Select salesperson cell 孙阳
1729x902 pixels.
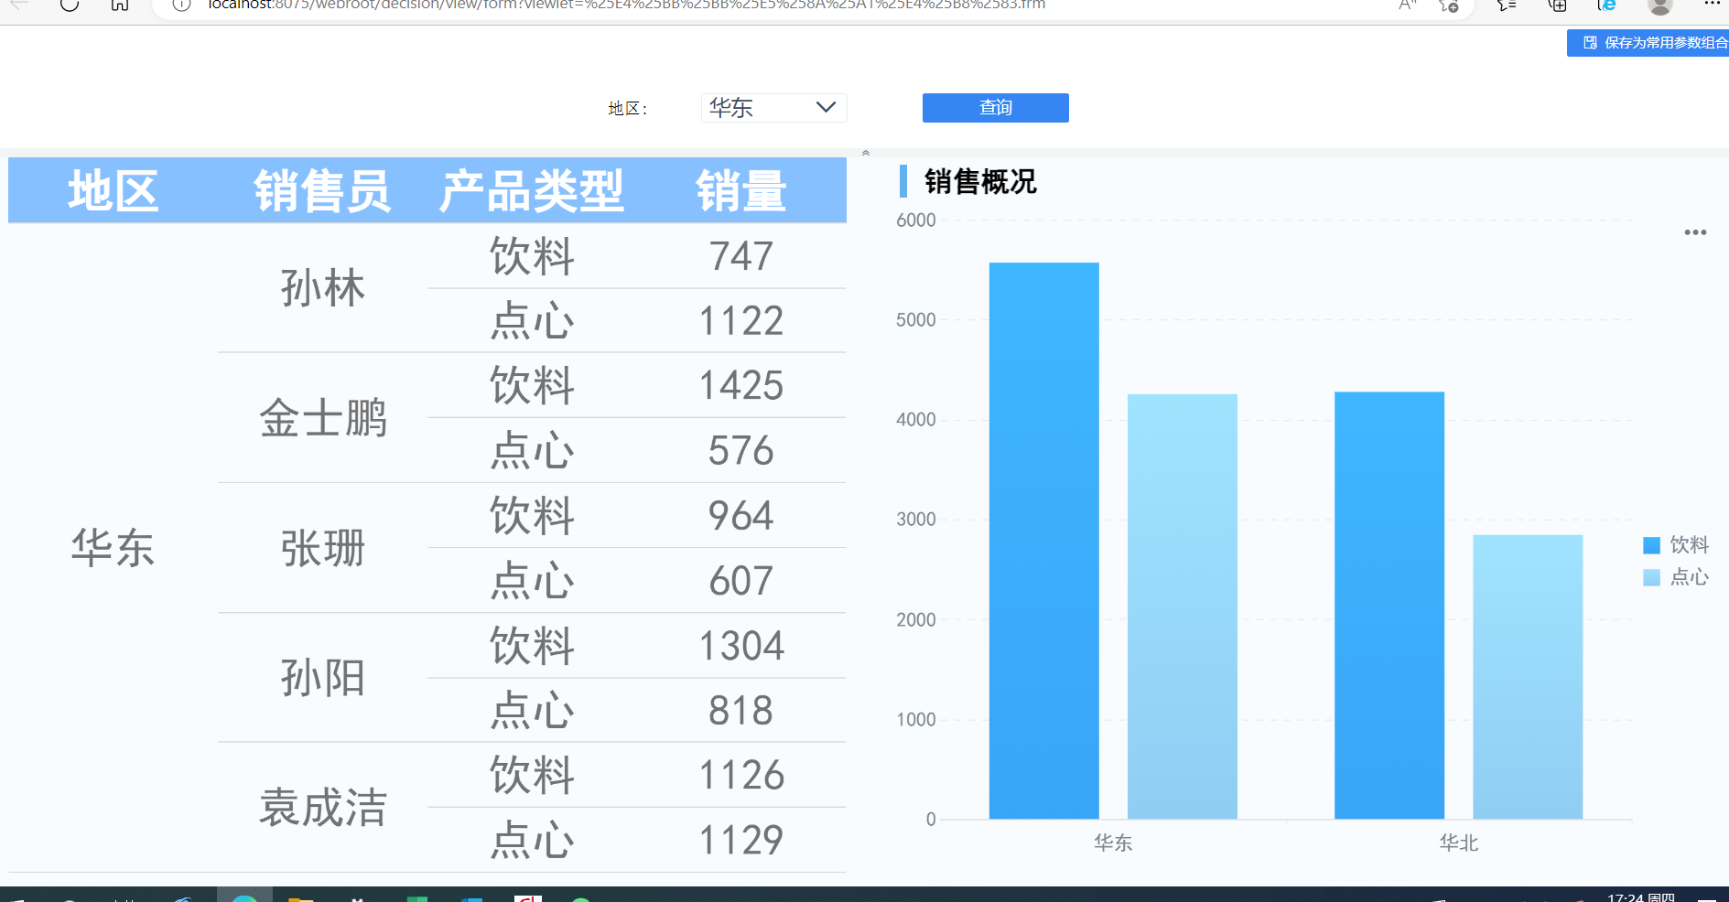[322, 678]
